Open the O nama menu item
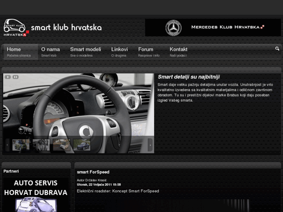 pos(51,52)
